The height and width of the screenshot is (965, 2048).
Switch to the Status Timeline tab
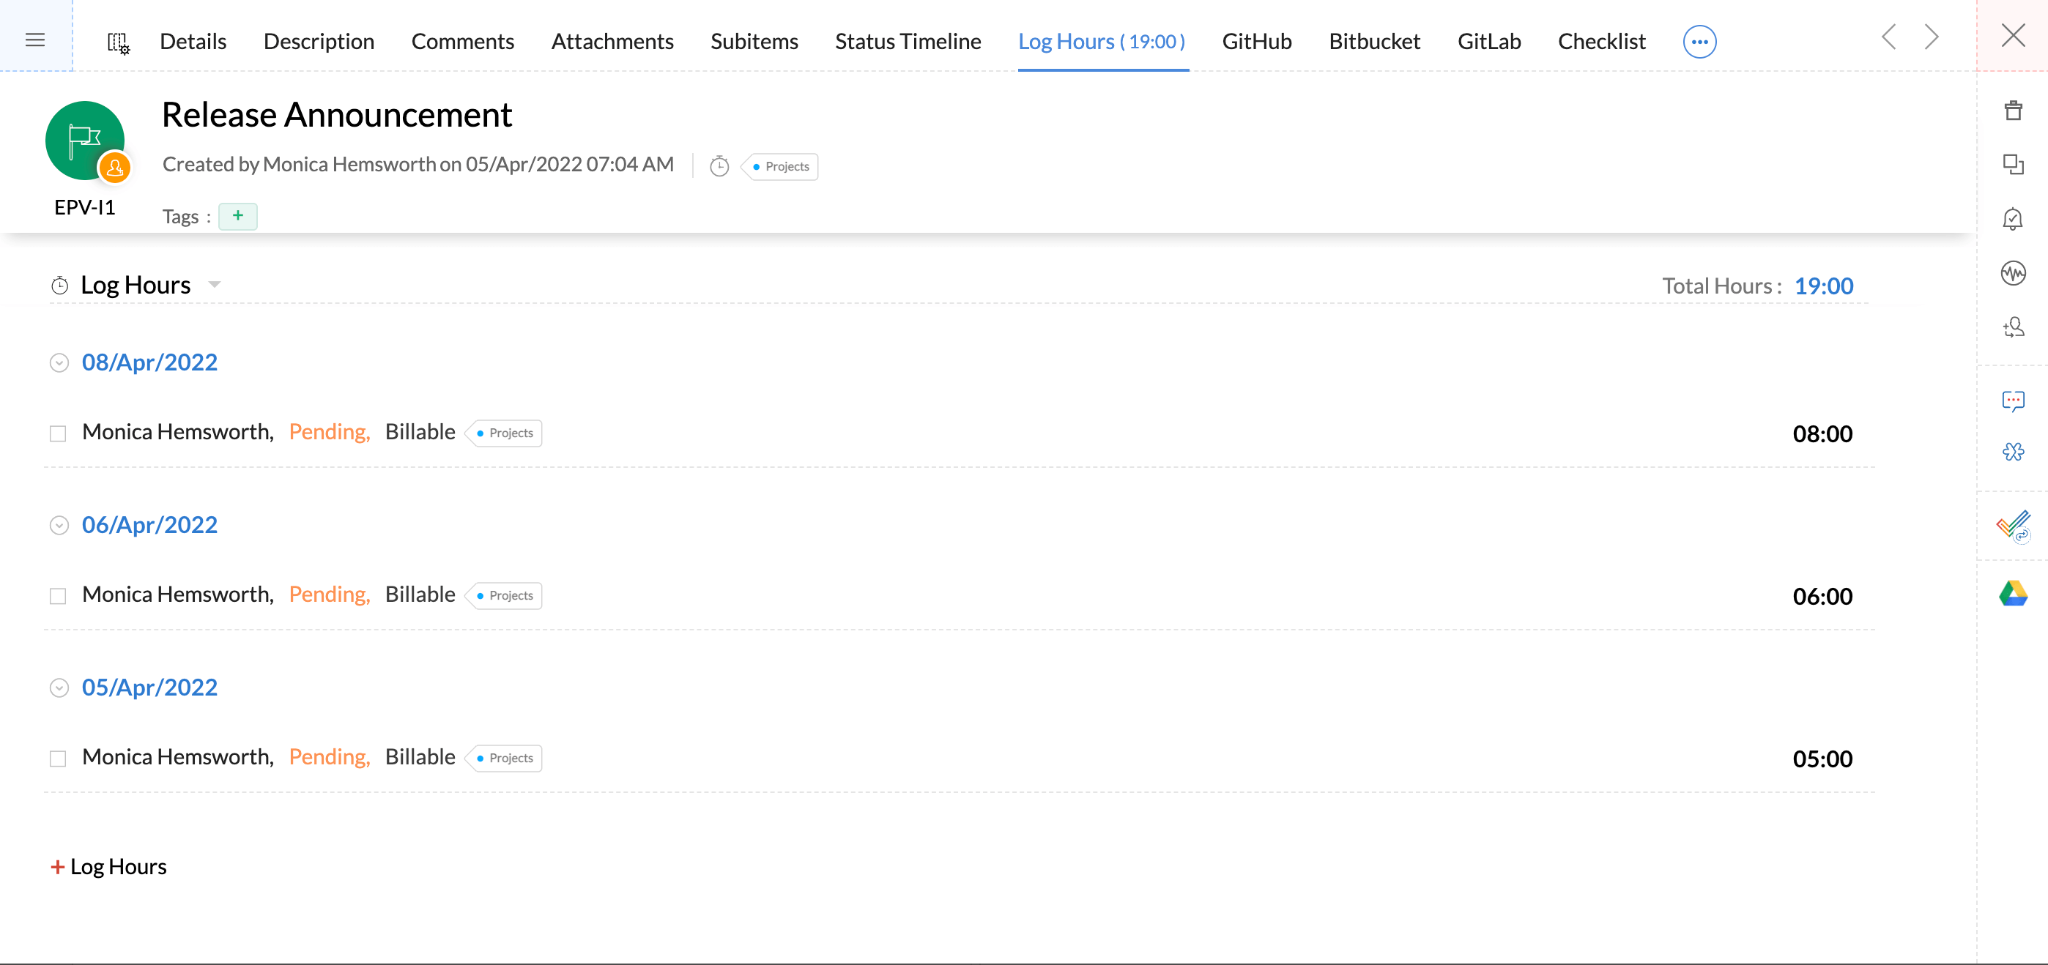pos(907,41)
